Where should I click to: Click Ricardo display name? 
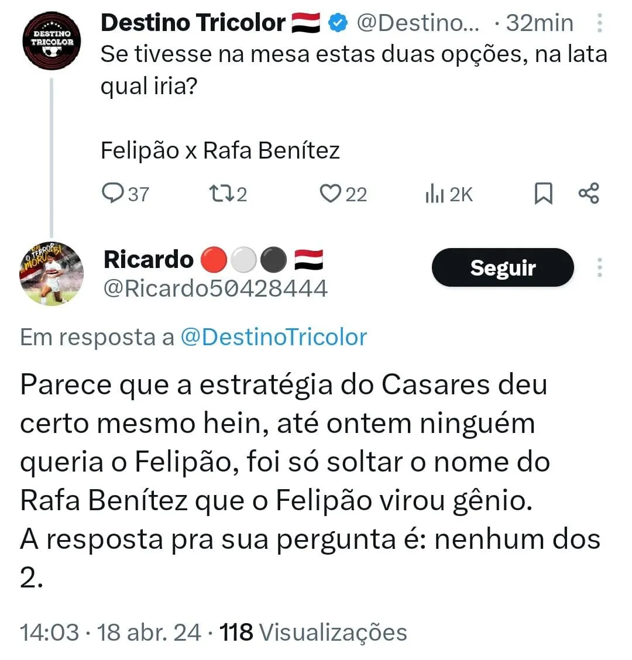pyautogui.click(x=149, y=259)
